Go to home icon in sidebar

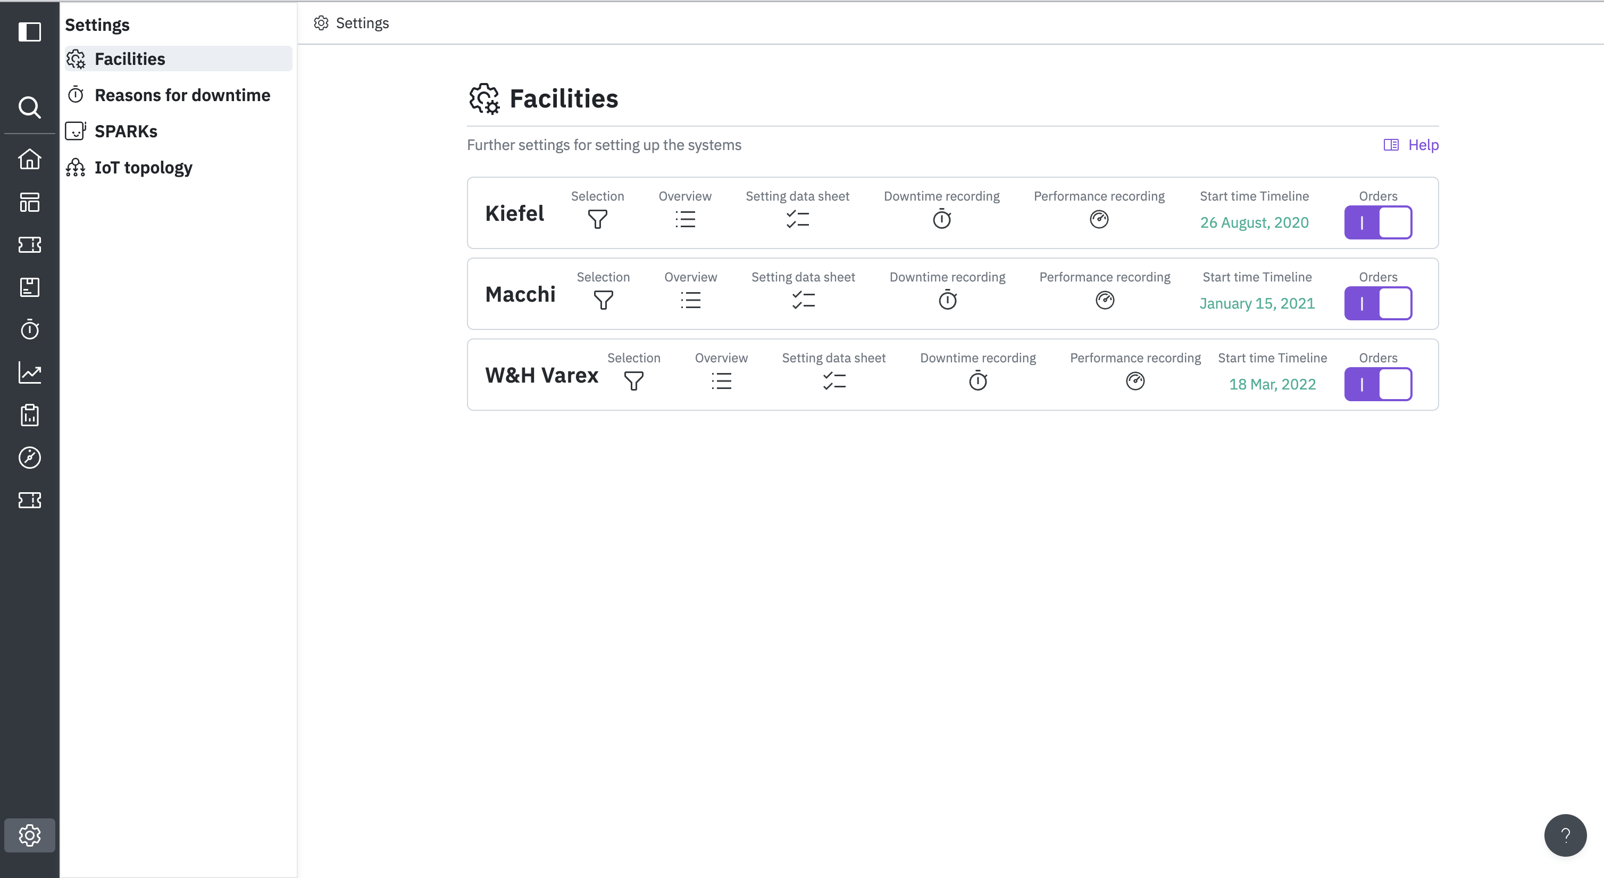(29, 159)
